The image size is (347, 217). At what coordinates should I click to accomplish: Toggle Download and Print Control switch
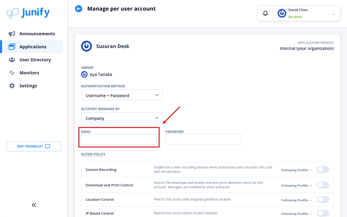(323, 185)
